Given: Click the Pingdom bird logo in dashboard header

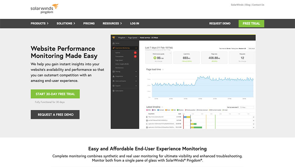Looking at the screenshot, I should click(x=114, y=38).
